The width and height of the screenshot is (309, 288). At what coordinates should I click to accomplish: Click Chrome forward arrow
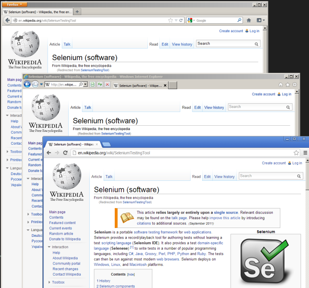point(57,153)
